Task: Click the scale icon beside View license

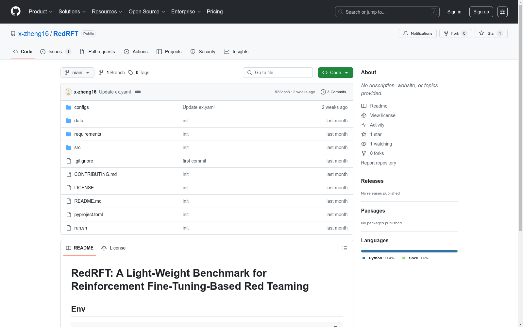Action: [x=364, y=115]
